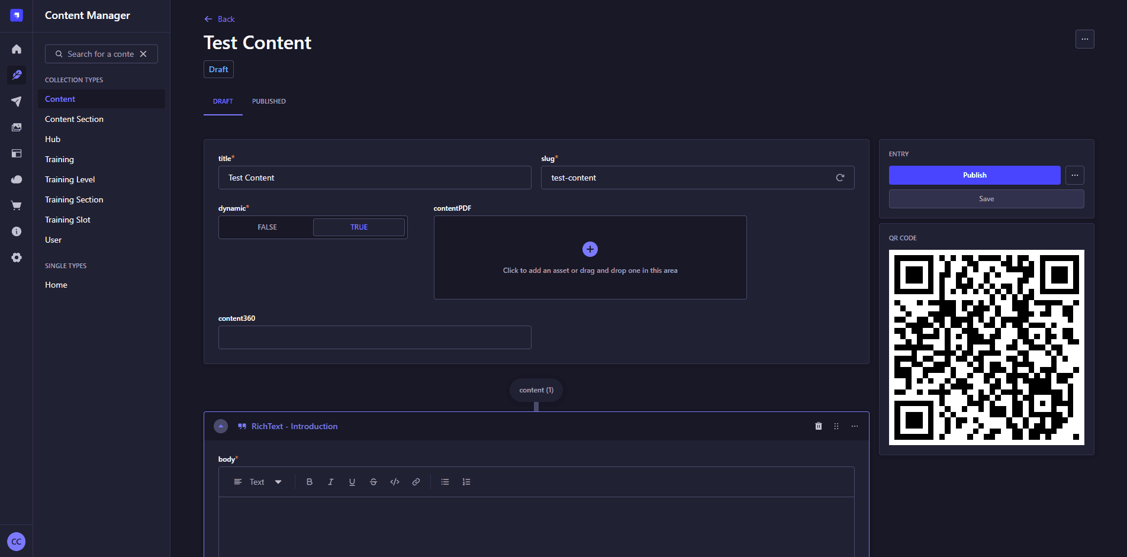This screenshot has height=557, width=1127.
Task: Insert a link in body editor
Action: 416,482
